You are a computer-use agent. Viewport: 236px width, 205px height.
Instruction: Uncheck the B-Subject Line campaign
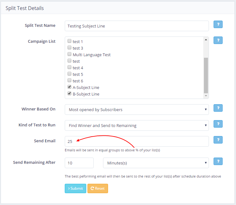69,94
